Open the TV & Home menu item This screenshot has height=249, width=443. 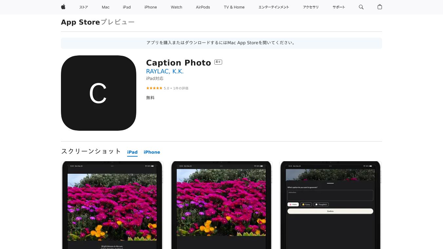point(234,7)
